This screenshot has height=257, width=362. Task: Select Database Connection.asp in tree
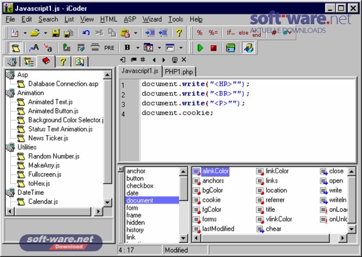[63, 84]
